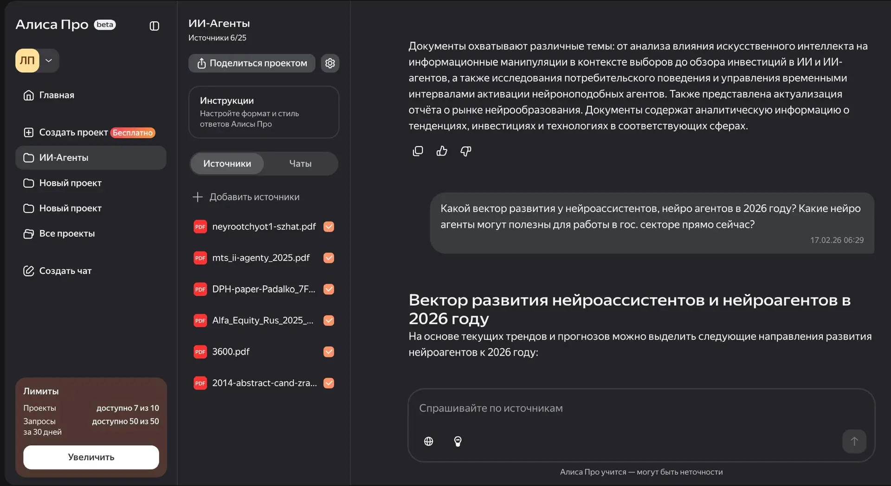Click the user question message bubble
The height and width of the screenshot is (486, 891).
tap(652, 223)
